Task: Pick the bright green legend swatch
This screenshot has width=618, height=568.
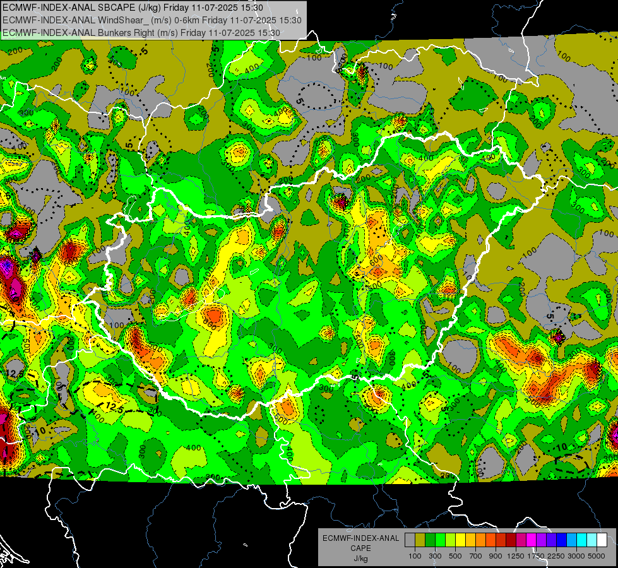Action: pyautogui.click(x=440, y=540)
